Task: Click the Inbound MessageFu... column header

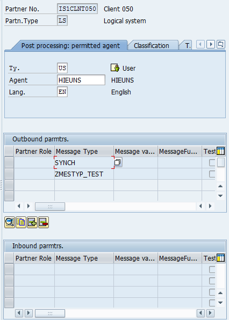Action: [180, 258]
